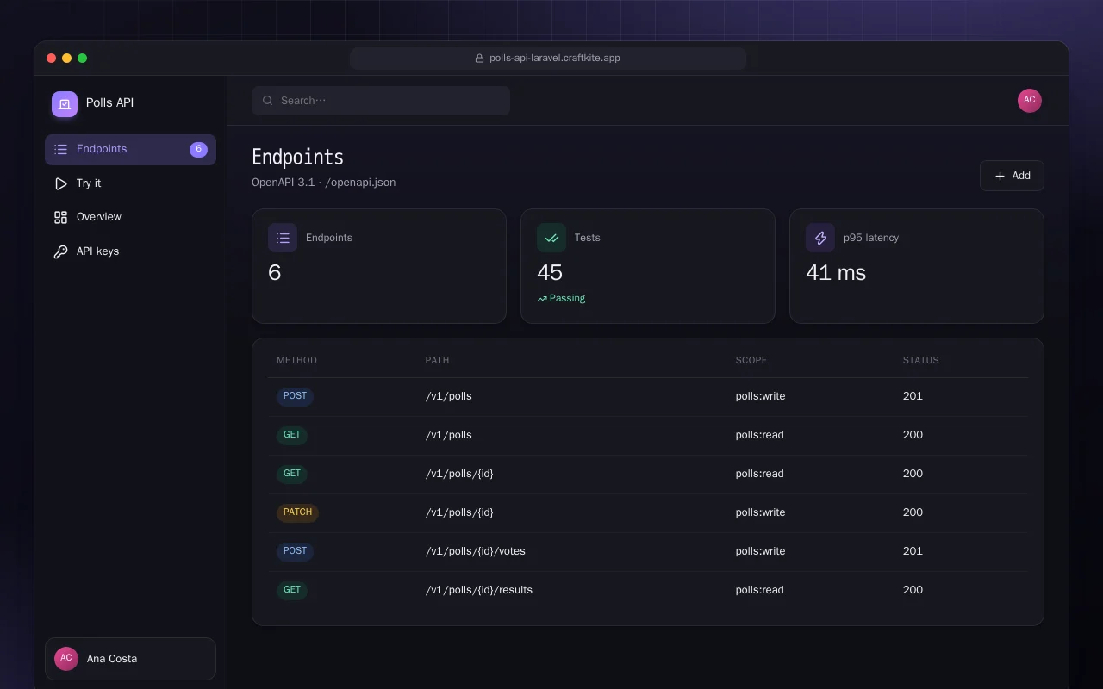Open the API keys section
The image size is (1103, 689).
(130, 251)
